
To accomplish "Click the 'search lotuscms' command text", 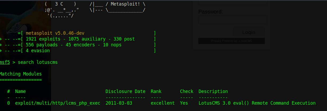I will pos(38,62).
